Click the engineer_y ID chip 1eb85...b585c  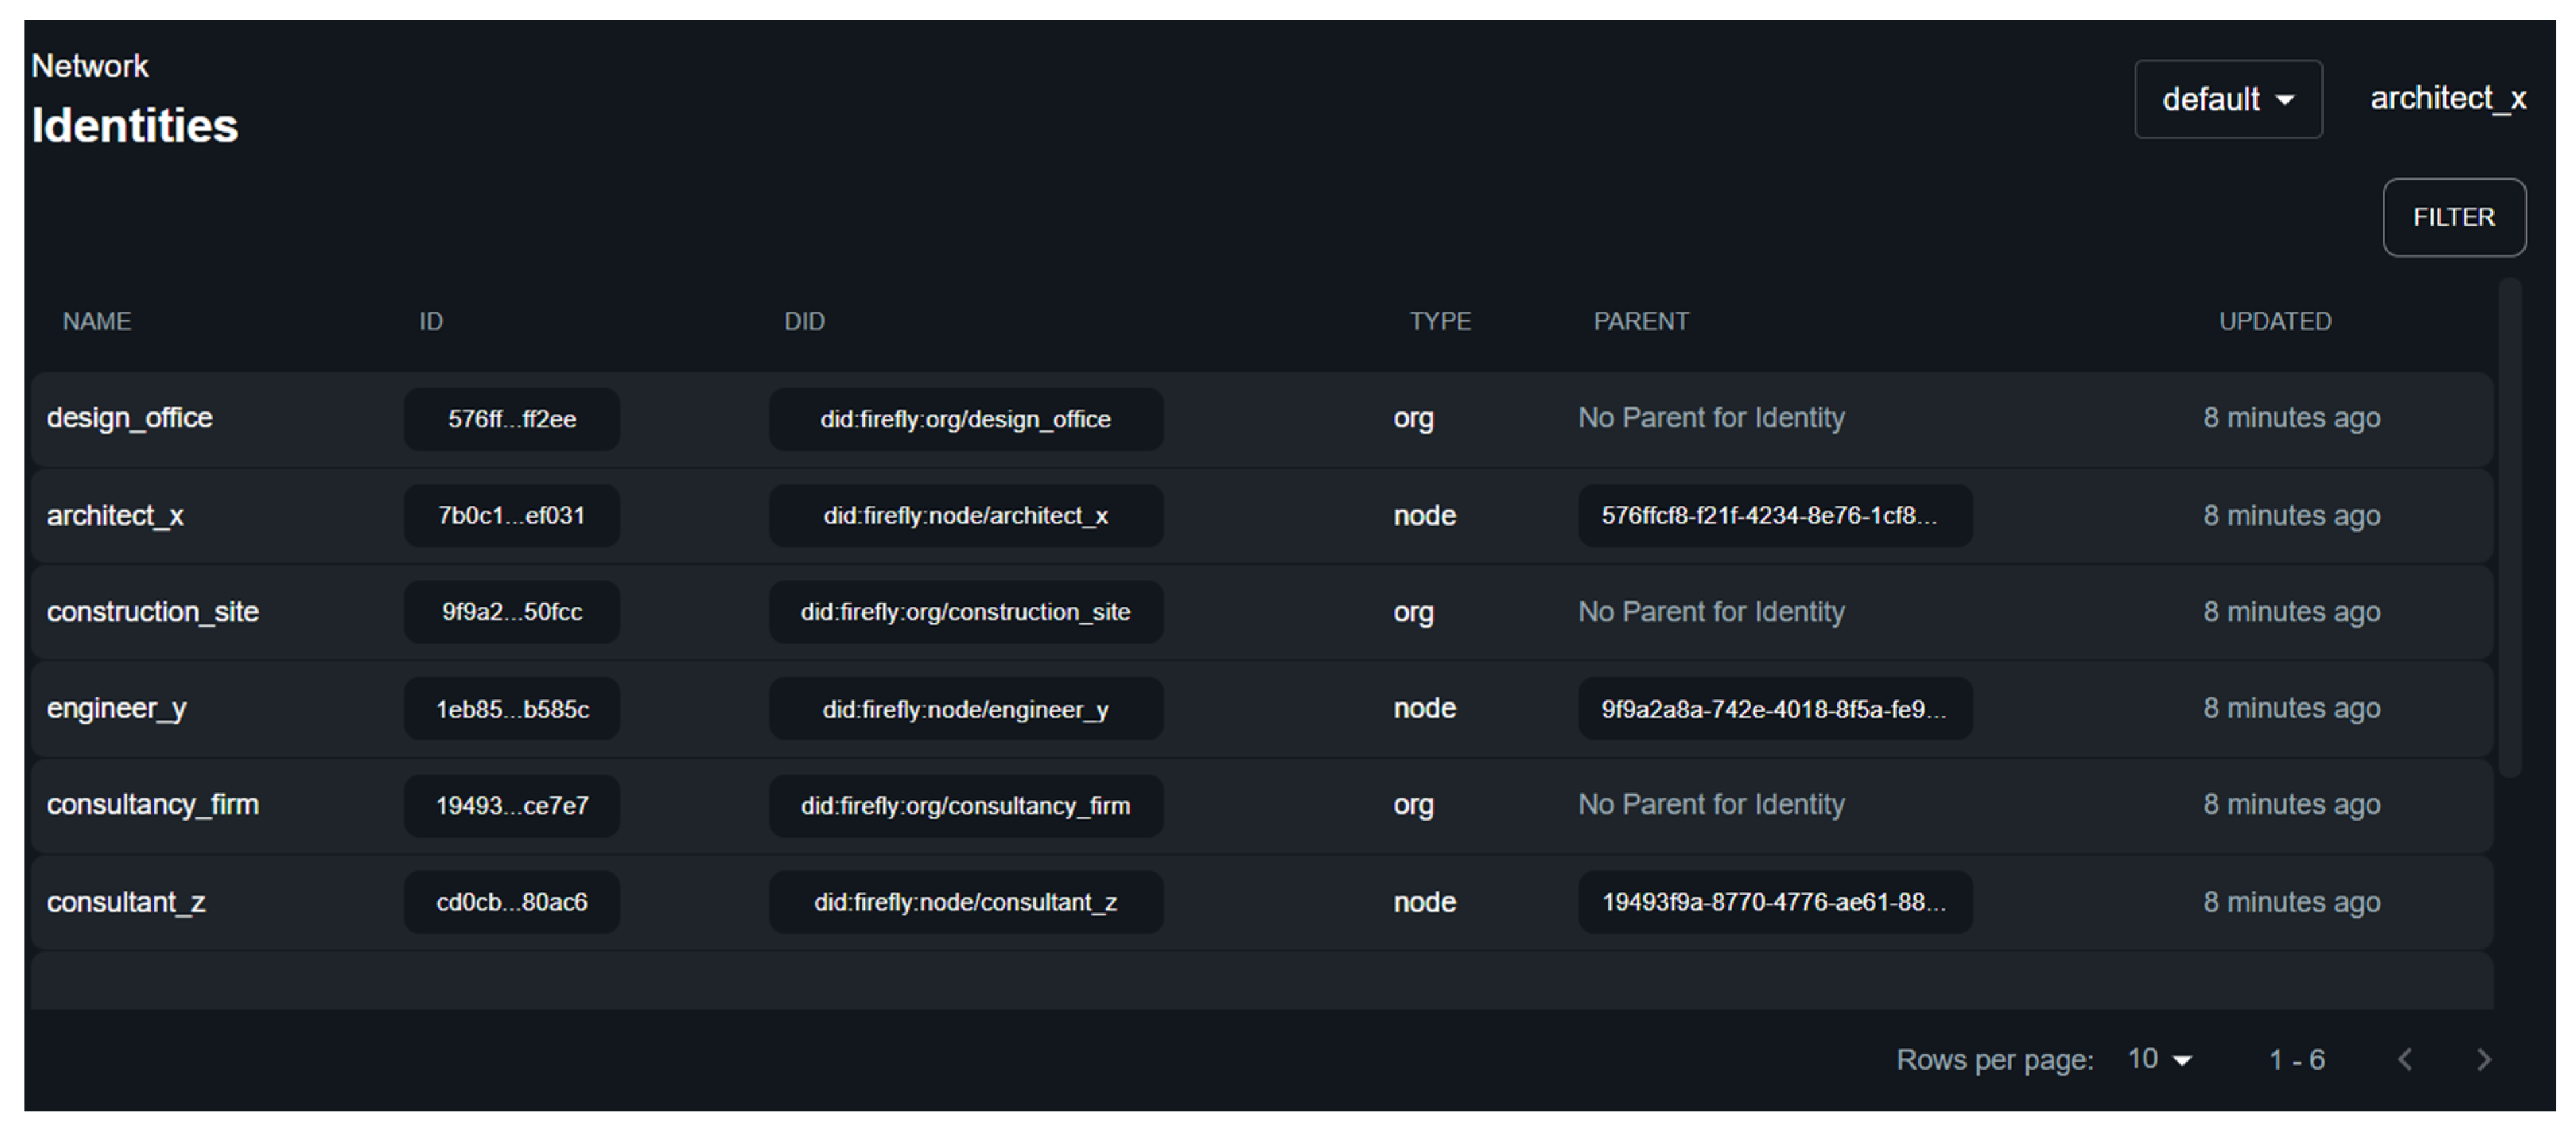(x=511, y=709)
